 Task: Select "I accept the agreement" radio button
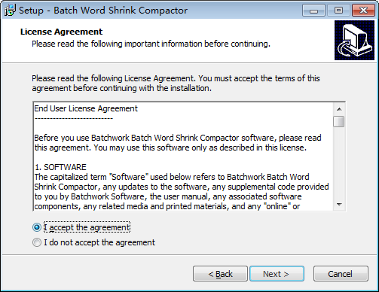point(37,227)
